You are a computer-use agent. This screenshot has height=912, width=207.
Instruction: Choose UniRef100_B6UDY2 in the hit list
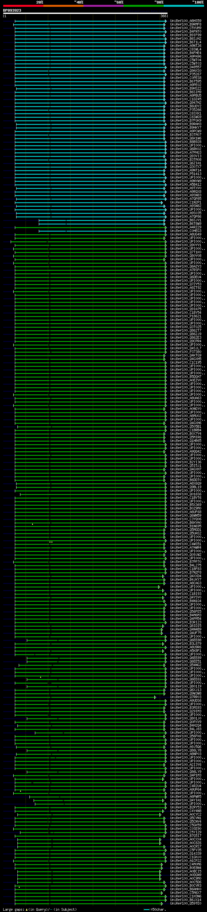[186, 106]
